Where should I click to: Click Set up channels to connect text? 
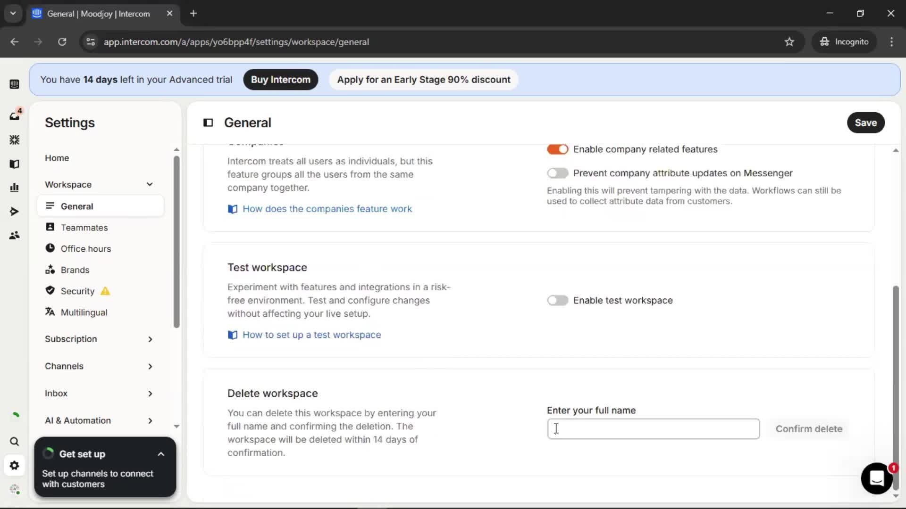coord(98,479)
